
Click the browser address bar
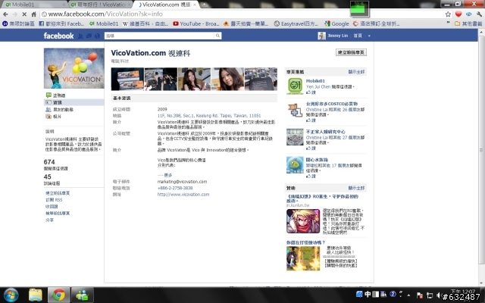tap(242, 14)
